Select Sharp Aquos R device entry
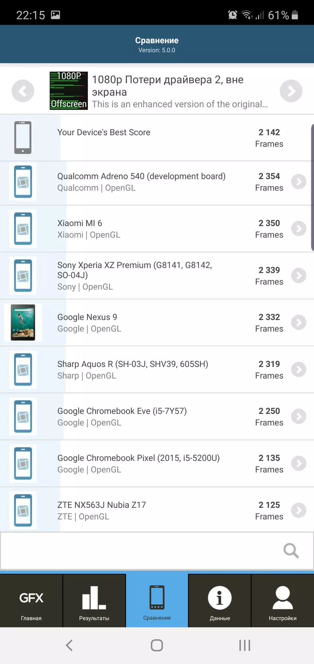 [148, 369]
